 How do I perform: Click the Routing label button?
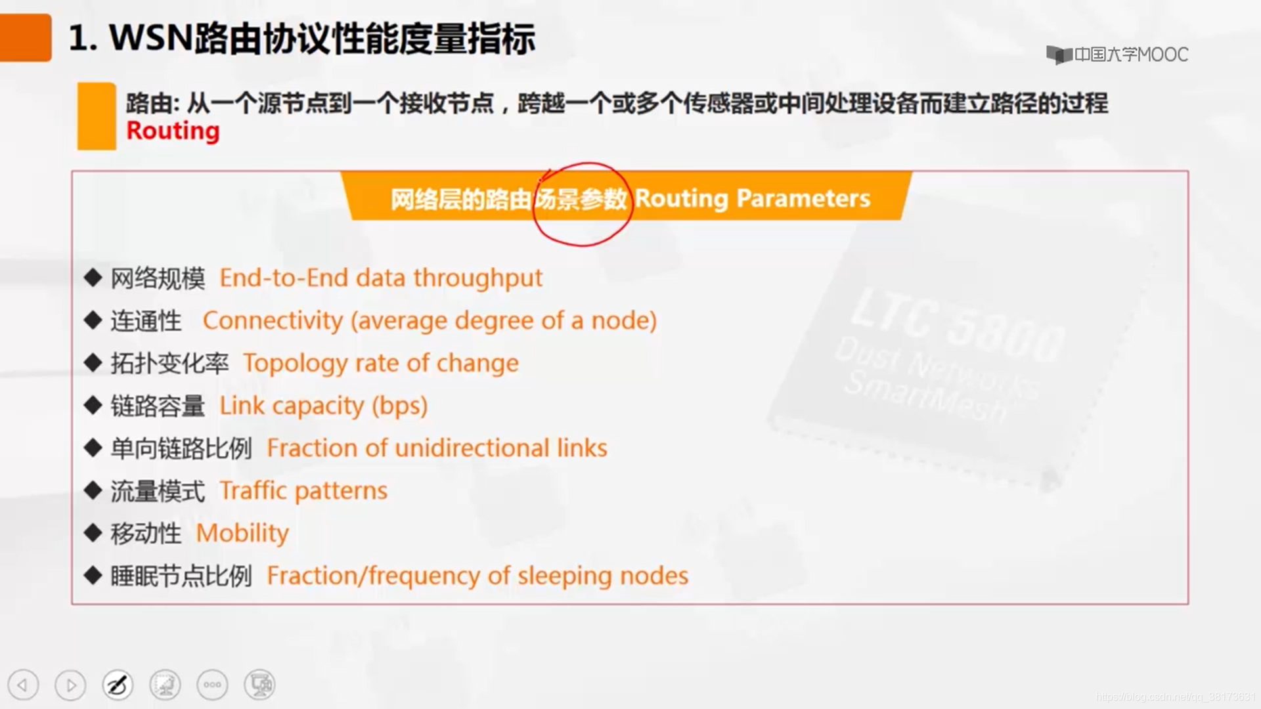[173, 131]
